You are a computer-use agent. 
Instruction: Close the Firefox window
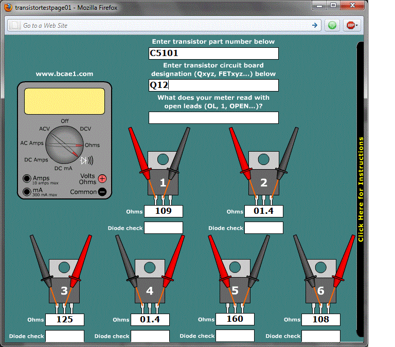point(352,6)
